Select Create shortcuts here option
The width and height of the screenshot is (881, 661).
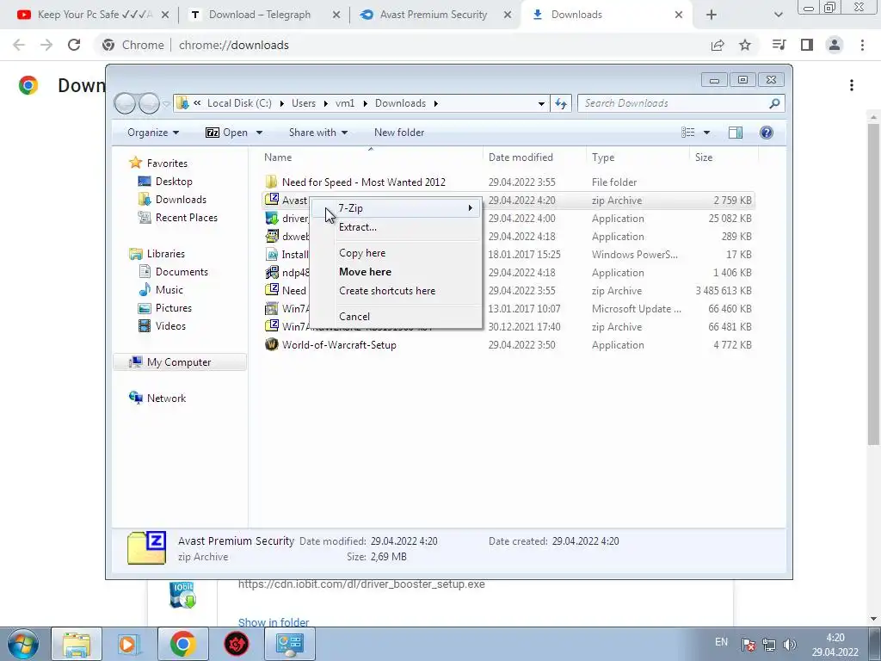387,291
